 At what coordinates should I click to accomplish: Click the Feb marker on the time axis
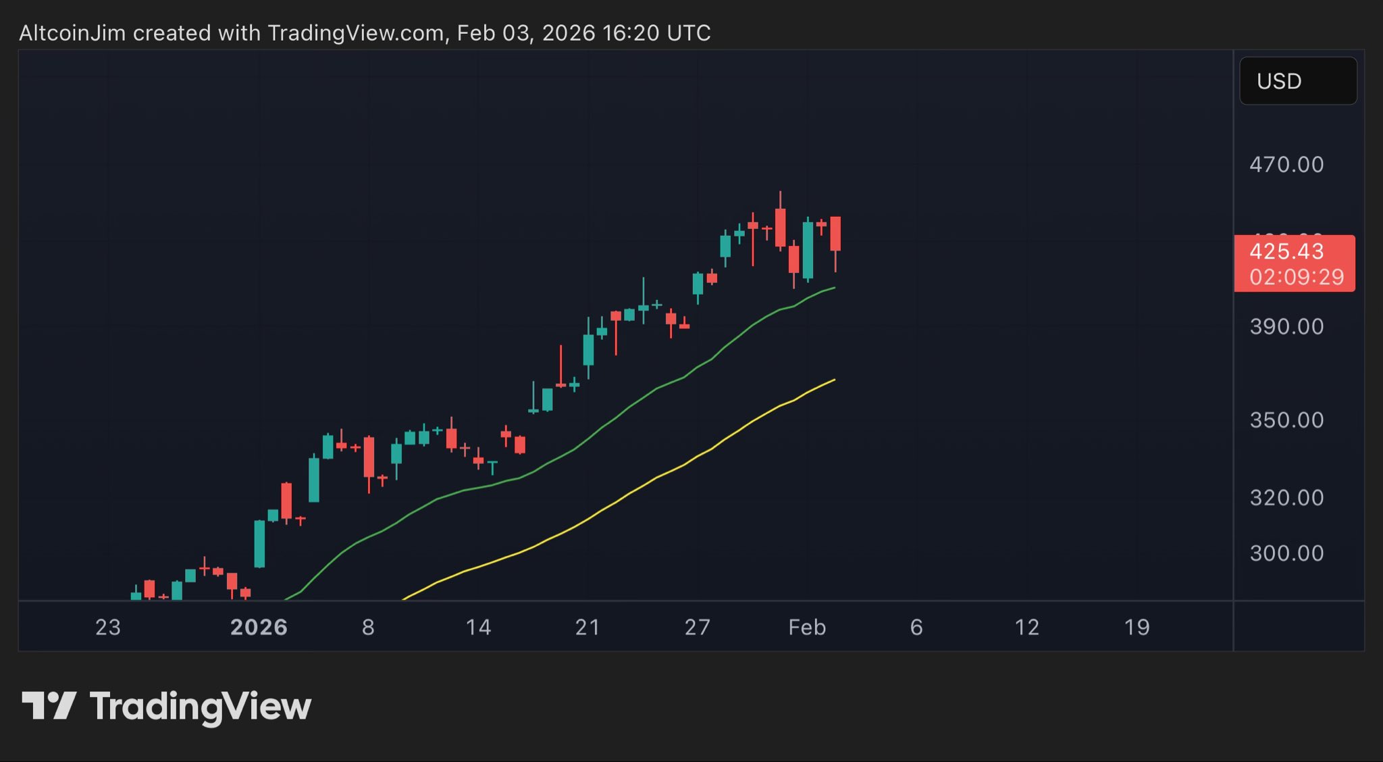point(807,627)
